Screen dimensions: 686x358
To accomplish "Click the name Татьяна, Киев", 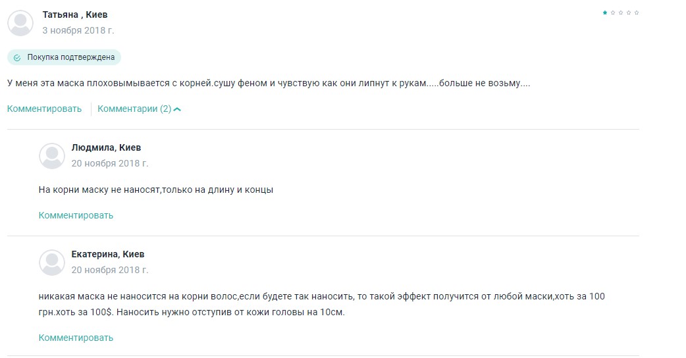I will point(74,14).
